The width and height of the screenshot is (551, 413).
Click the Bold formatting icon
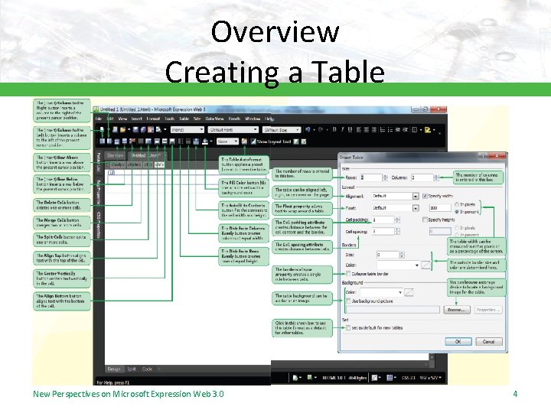pos(334,129)
